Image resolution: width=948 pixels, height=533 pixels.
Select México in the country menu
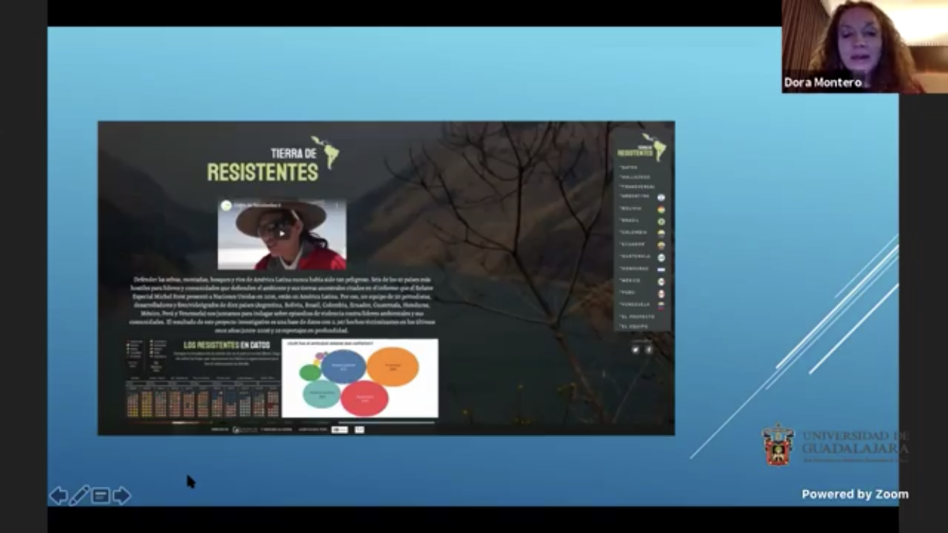pos(631,281)
